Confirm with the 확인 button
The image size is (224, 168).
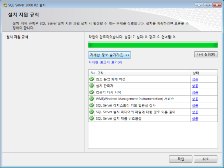(x=180, y=159)
